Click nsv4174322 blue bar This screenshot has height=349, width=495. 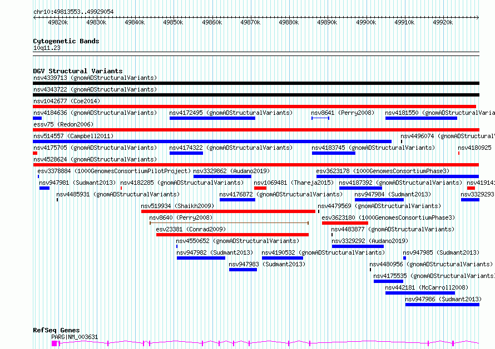[186, 153]
